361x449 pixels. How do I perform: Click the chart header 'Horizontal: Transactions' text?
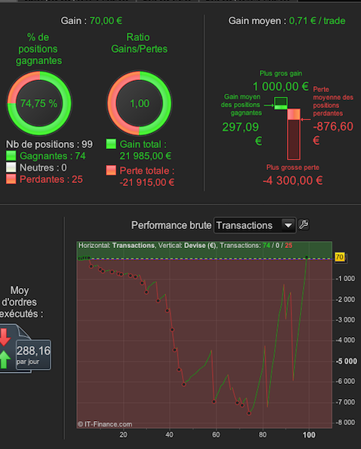click(116, 246)
